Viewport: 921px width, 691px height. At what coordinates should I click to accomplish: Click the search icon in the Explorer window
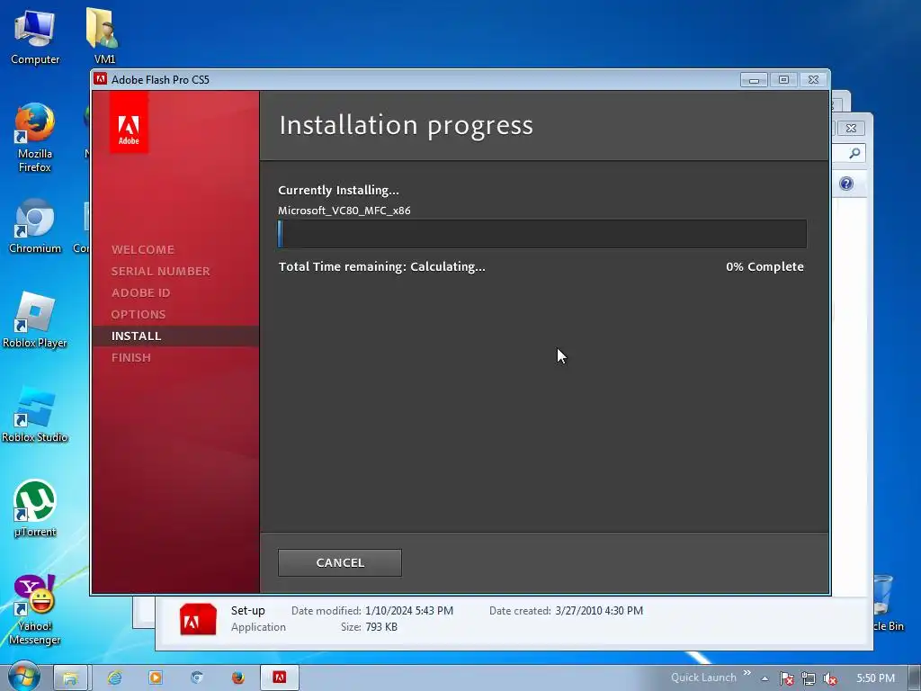(x=854, y=153)
